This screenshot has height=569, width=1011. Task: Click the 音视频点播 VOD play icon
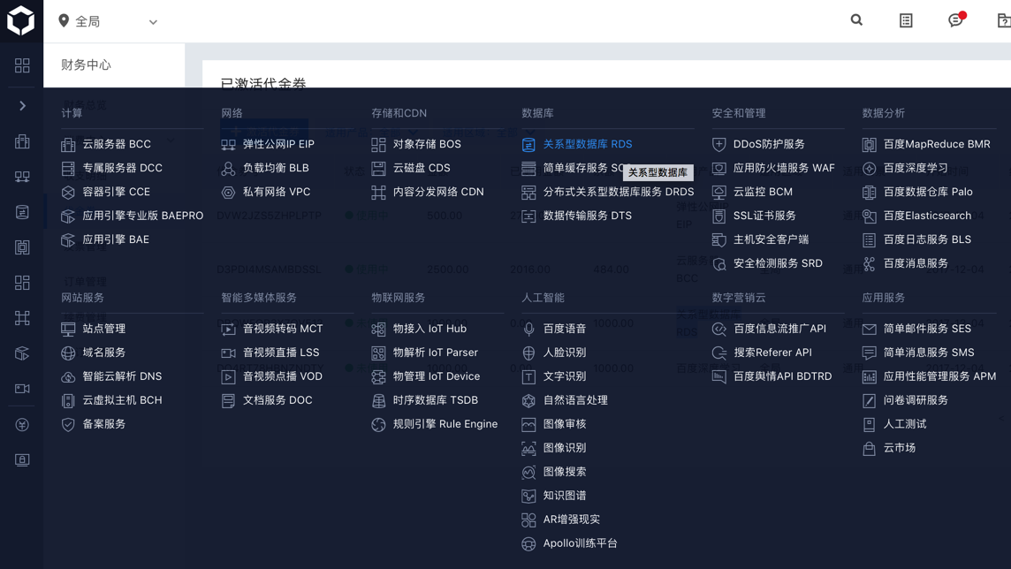pos(228,376)
